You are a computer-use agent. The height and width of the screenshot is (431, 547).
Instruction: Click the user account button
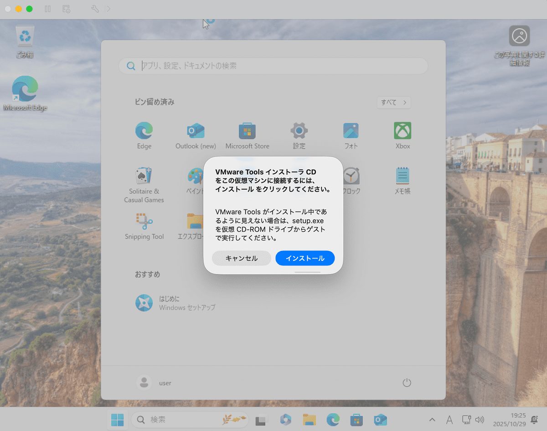154,383
